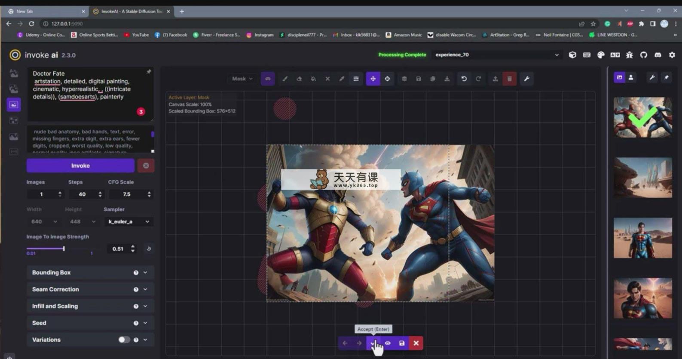Click Copy to clipboard in canvas toolbar
The image size is (682, 359).
433,79
